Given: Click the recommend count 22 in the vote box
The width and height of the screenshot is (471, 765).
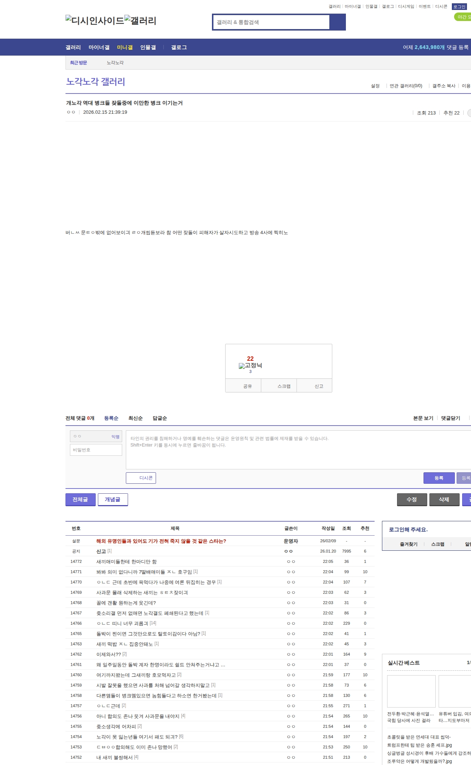Looking at the screenshot, I should [250, 359].
